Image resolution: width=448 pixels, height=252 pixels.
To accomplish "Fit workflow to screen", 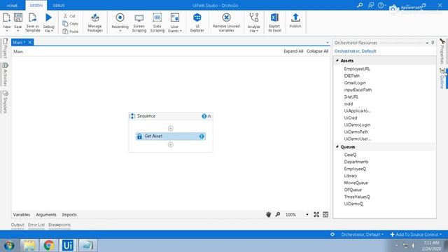I will tap(316, 215).
